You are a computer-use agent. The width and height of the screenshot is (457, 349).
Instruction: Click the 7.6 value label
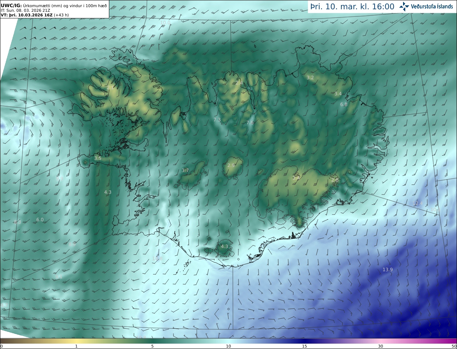250,122
